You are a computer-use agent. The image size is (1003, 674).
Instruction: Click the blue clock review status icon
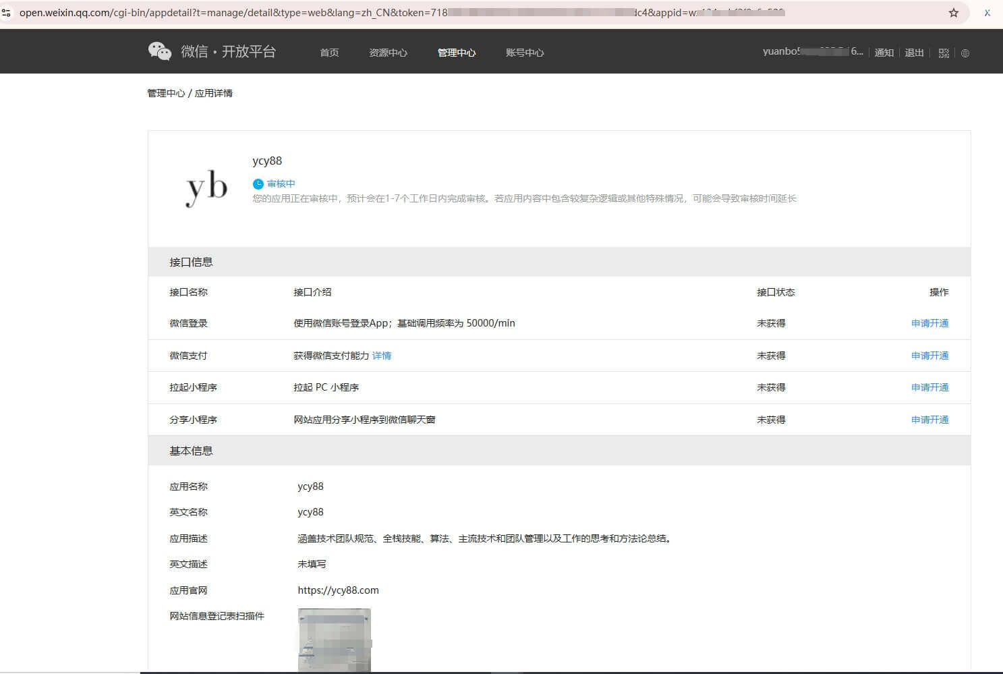pos(258,184)
